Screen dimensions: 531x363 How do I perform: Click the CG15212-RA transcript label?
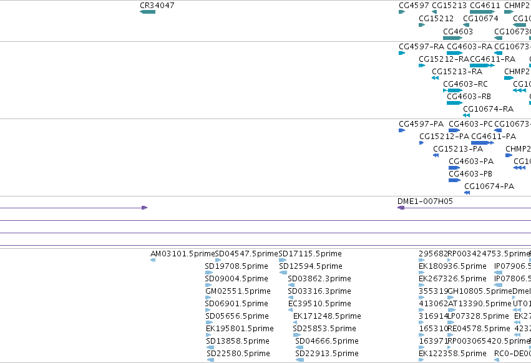click(444, 59)
